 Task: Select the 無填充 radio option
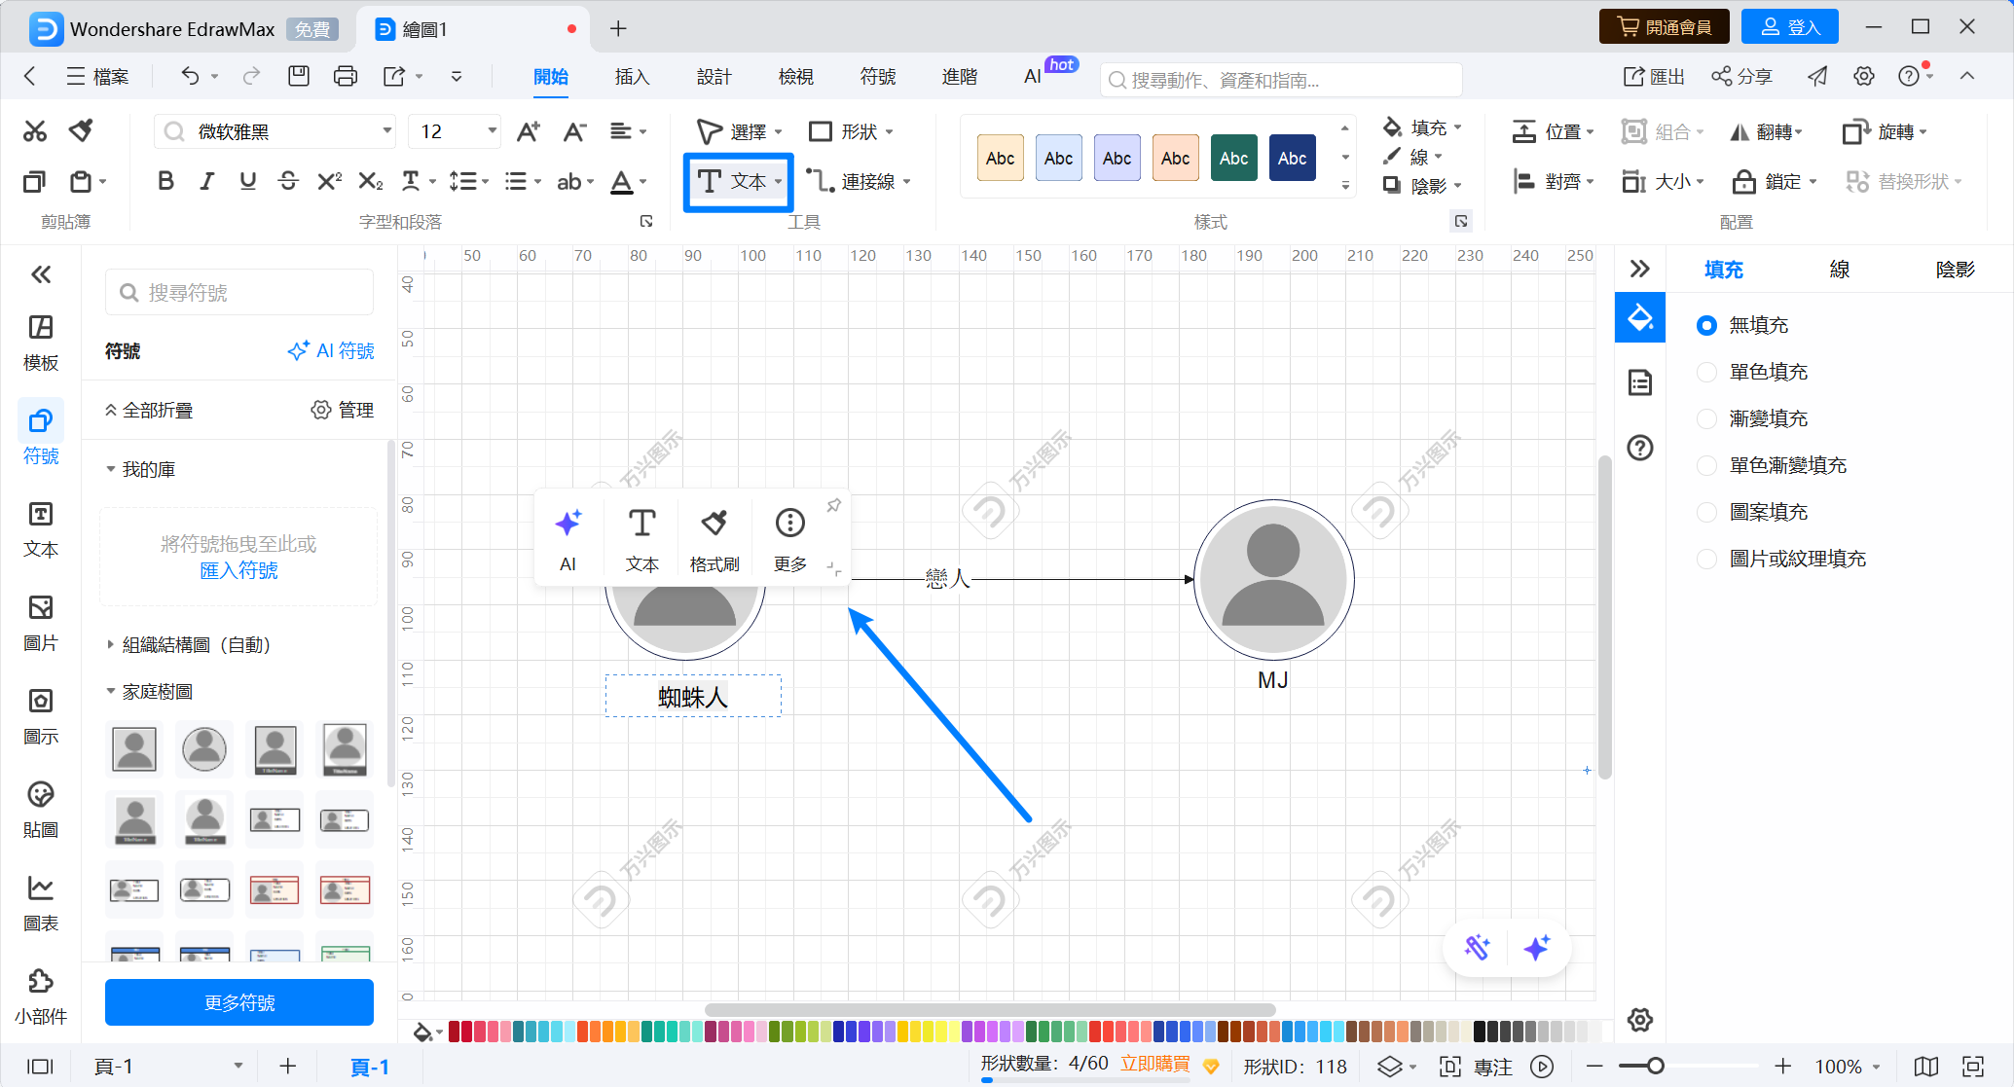tap(1706, 325)
